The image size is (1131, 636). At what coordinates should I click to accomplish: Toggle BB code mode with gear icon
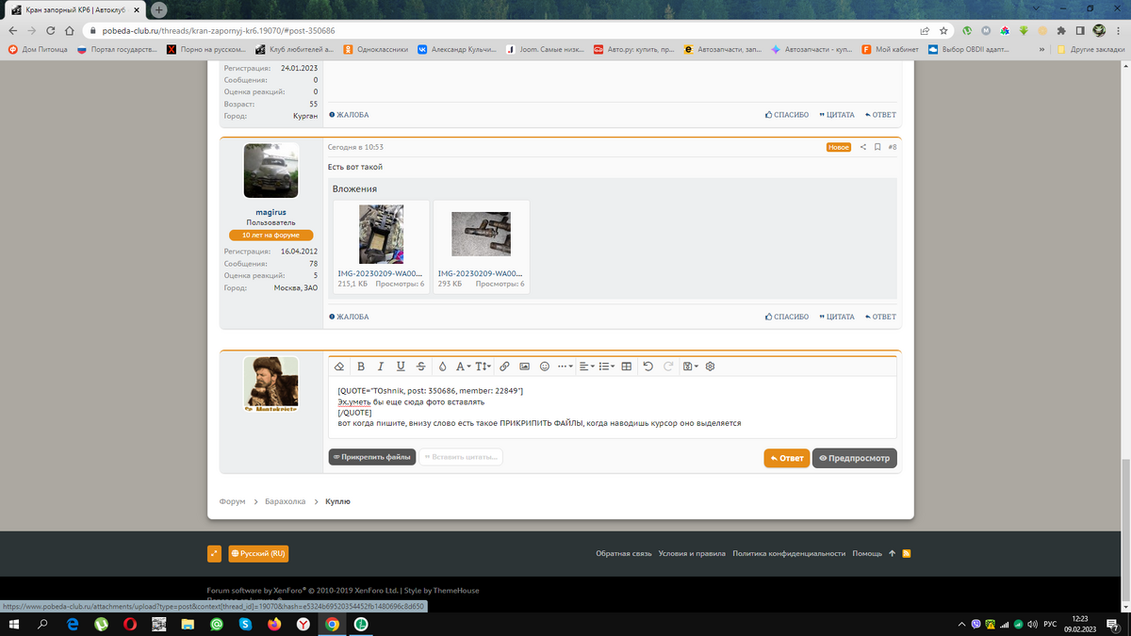click(x=711, y=367)
